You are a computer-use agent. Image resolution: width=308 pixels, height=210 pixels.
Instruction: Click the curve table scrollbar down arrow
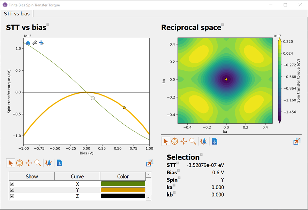coord(149,197)
